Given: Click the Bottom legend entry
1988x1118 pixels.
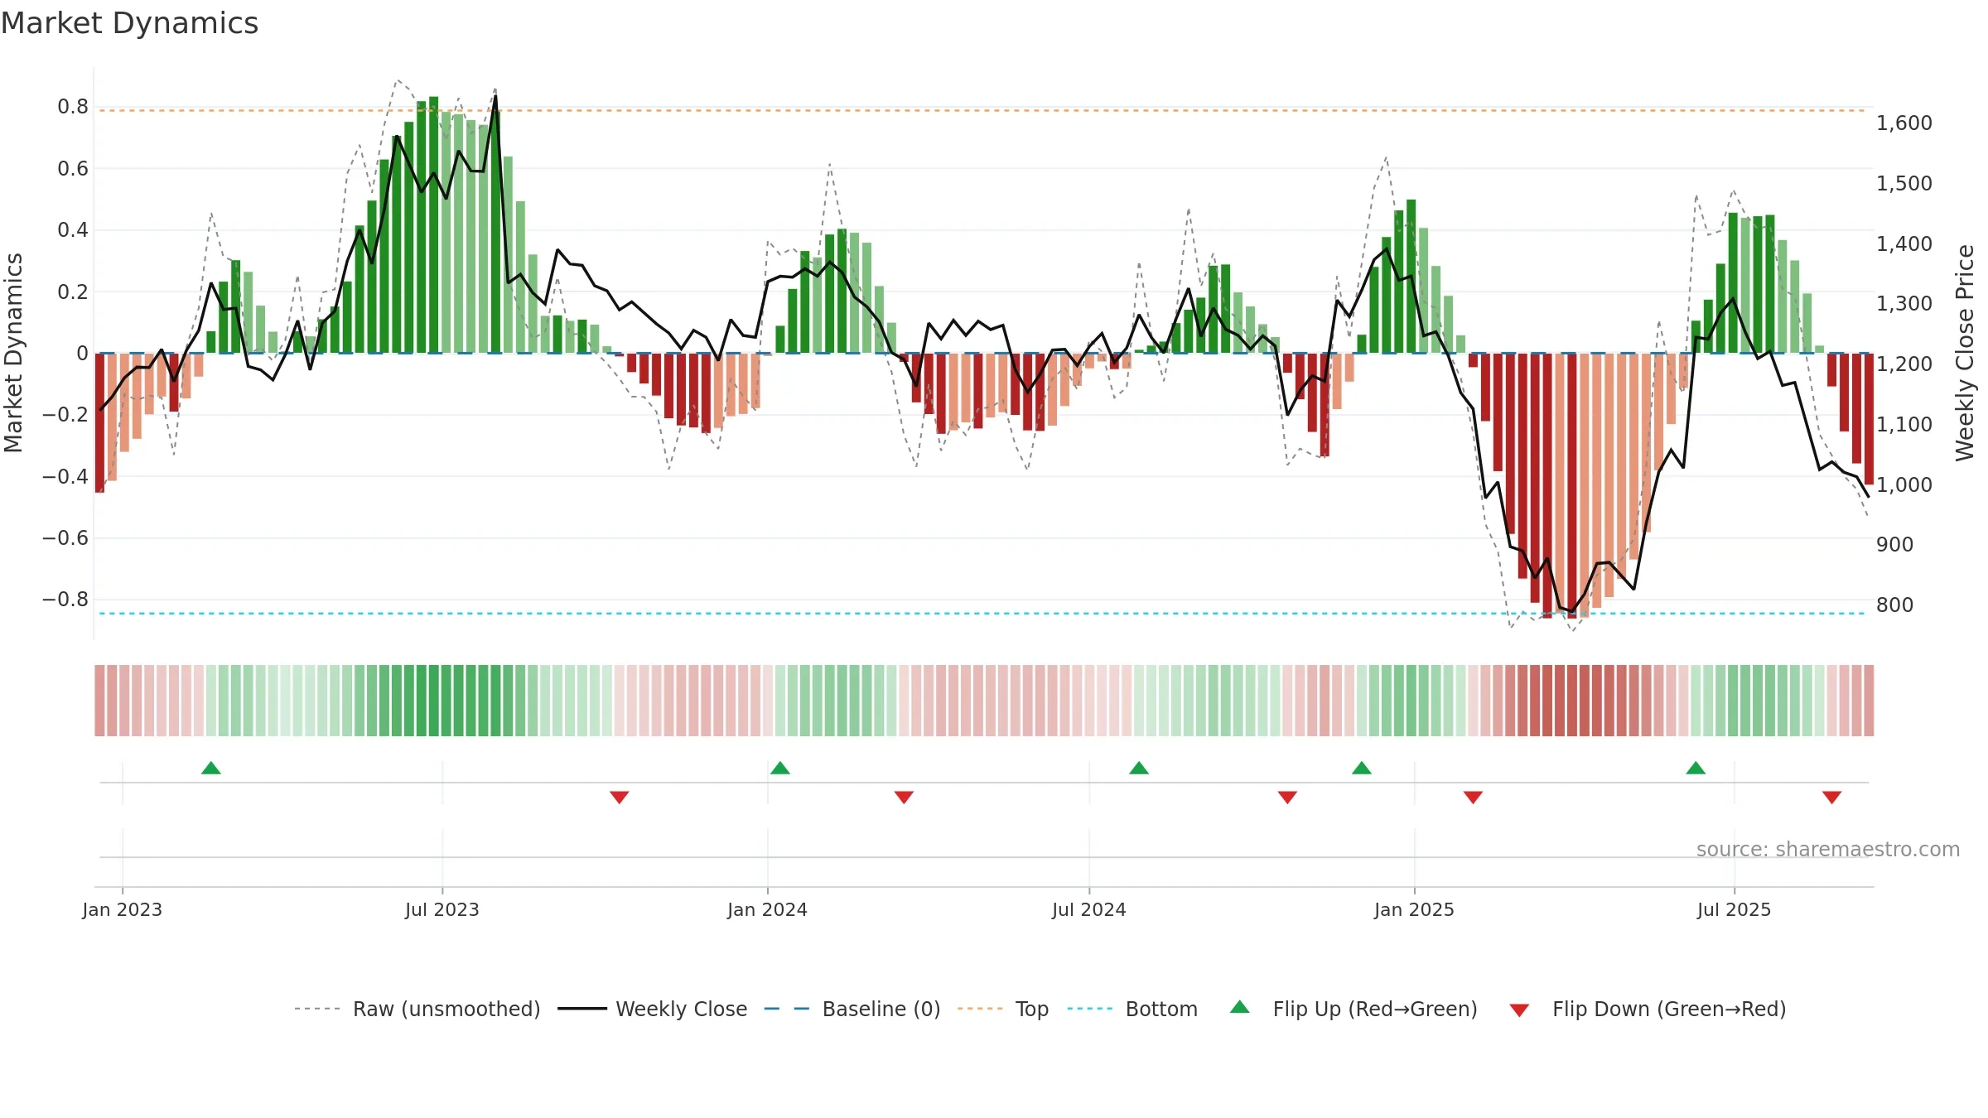Looking at the screenshot, I should pyautogui.click(x=1132, y=1009).
